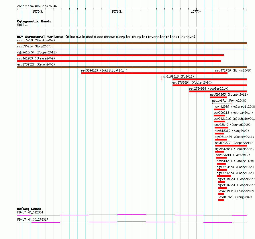
Task: Click the 5p15.1 cytogenetic band label
Action: (22, 25)
